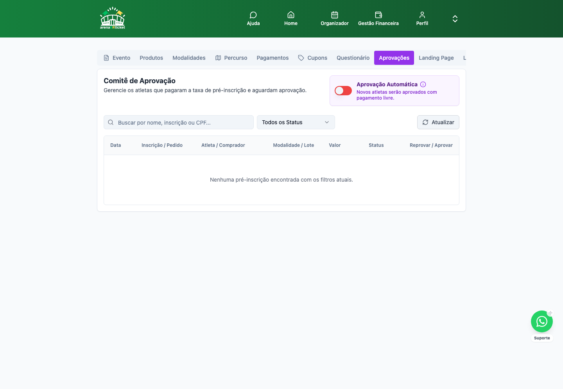The width and height of the screenshot is (563, 389).
Task: Switch to the Percurso tab
Action: coord(231,58)
